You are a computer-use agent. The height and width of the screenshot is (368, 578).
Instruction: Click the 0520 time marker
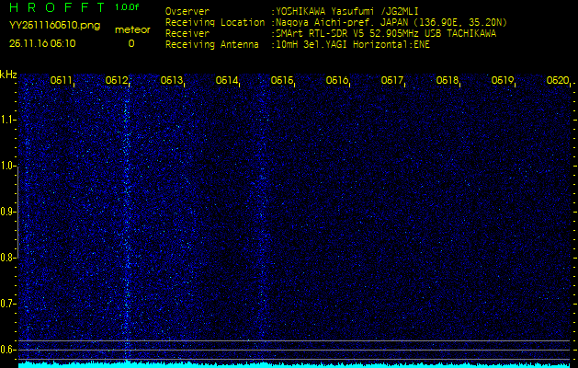[x=558, y=80]
